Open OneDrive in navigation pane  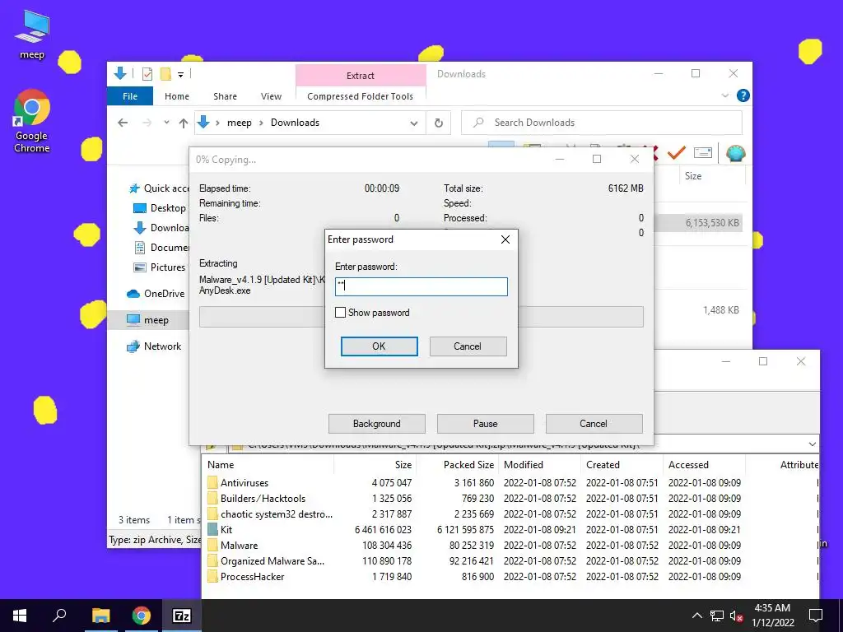pyautogui.click(x=156, y=294)
